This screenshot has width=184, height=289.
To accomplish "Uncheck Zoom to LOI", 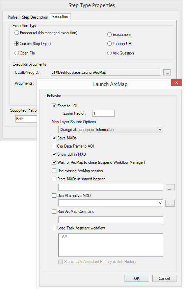I will [54, 106].
